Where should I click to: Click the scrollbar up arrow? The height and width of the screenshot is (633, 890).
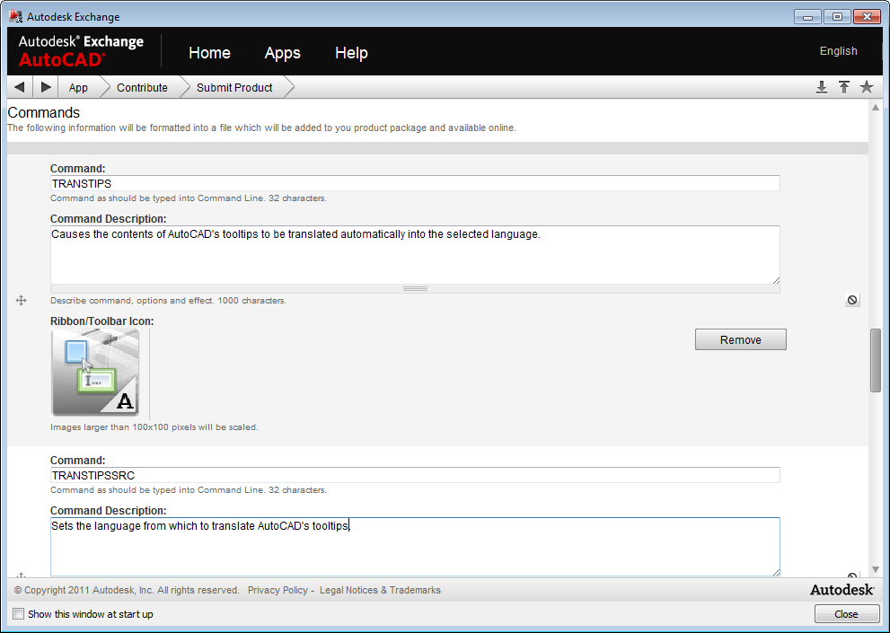coord(876,108)
